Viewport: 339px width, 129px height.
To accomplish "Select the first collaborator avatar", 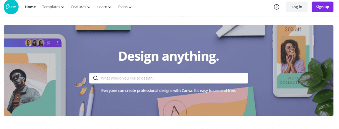I will tap(28, 43).
